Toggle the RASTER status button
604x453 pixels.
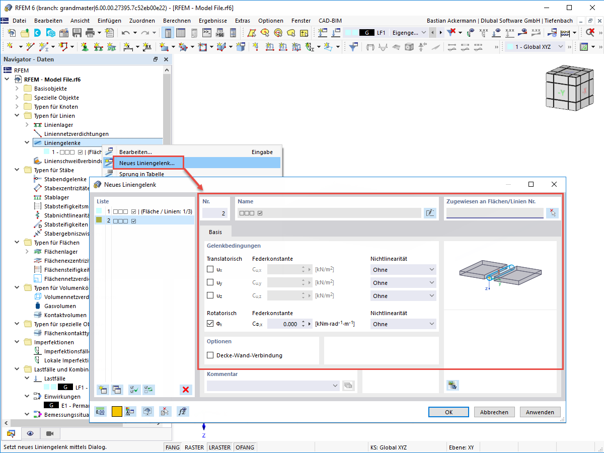194,447
